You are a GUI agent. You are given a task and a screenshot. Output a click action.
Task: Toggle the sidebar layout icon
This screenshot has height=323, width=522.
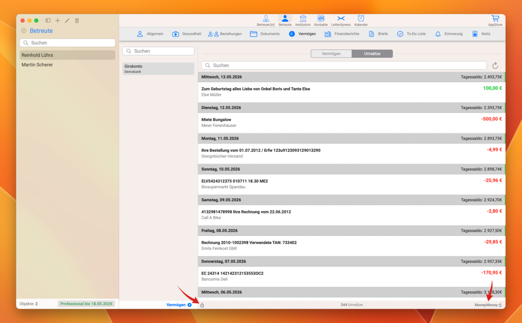click(48, 20)
